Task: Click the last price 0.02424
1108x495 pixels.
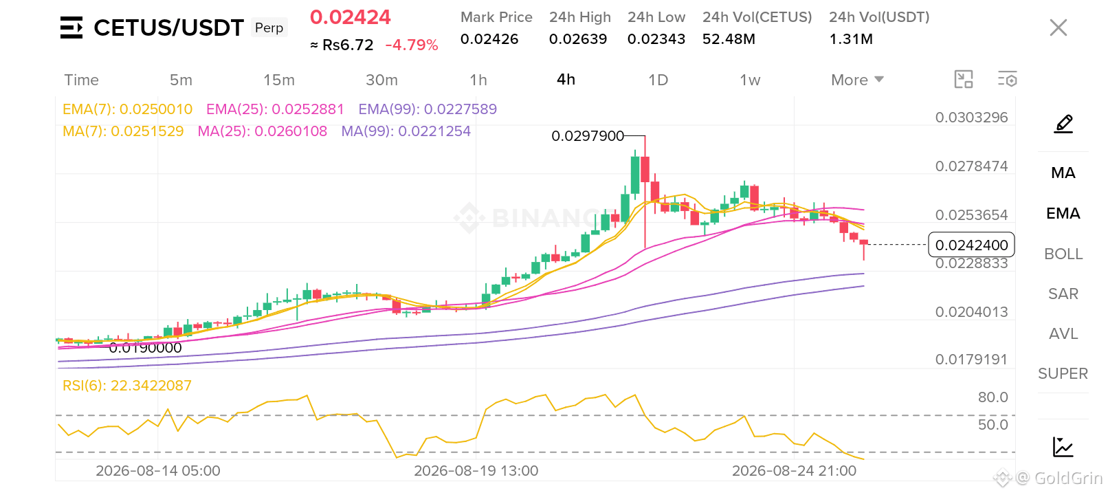Action: [x=350, y=16]
